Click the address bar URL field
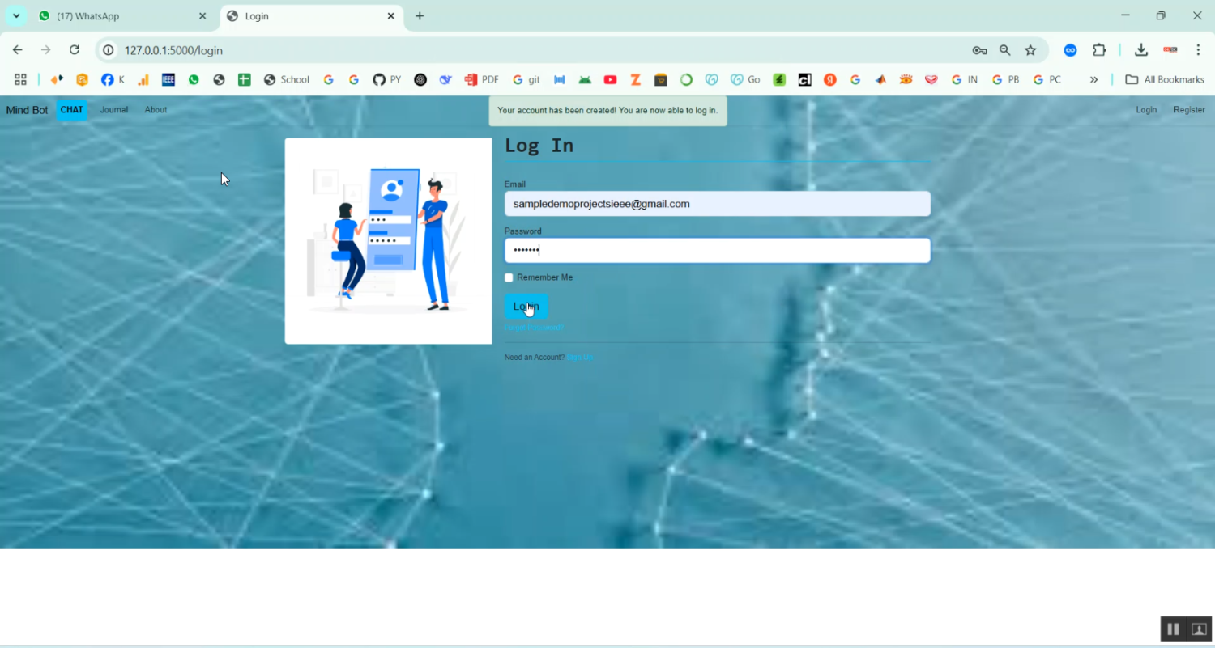This screenshot has height=648, width=1215. [x=535, y=50]
